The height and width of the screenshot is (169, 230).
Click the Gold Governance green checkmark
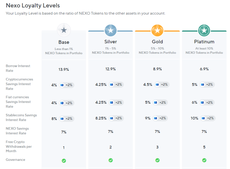coord(157,160)
